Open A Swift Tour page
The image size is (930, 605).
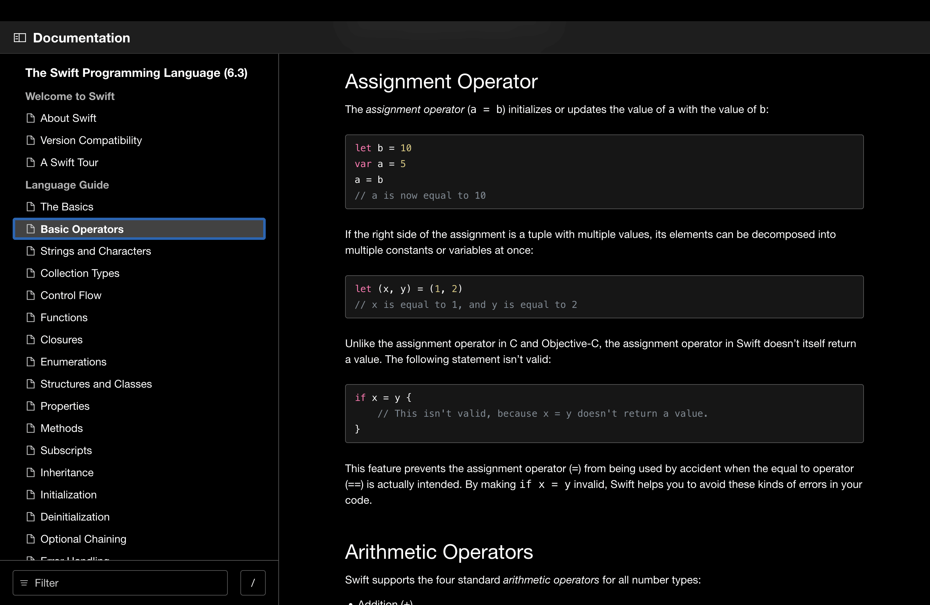pos(69,163)
